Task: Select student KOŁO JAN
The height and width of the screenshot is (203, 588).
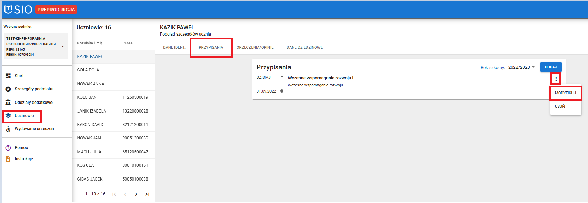Action: [114, 97]
